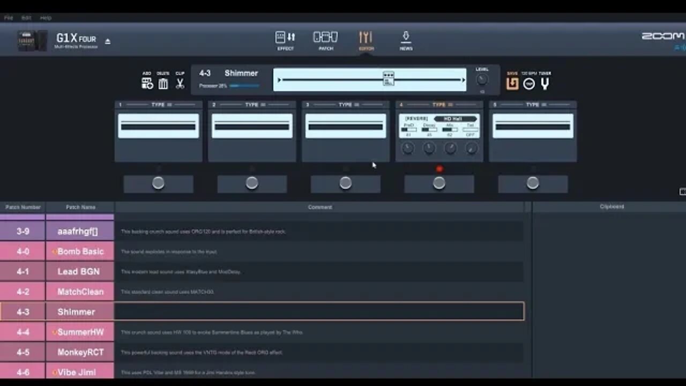Click the empty comment field of Shimmer
Screen dimensions: 686x386
pos(319,311)
